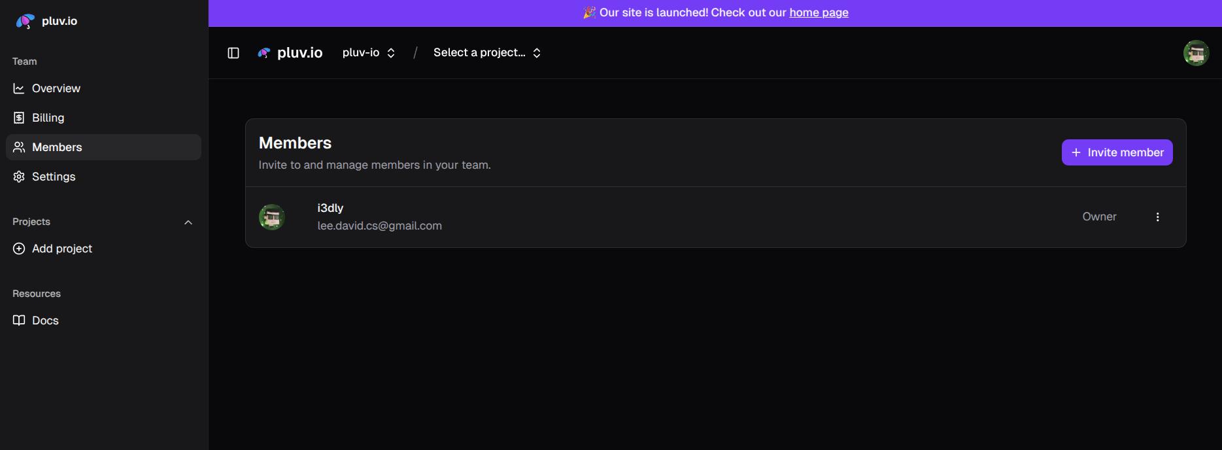Image resolution: width=1222 pixels, height=450 pixels.
Task: Click Add project in sidebar
Action: point(103,249)
